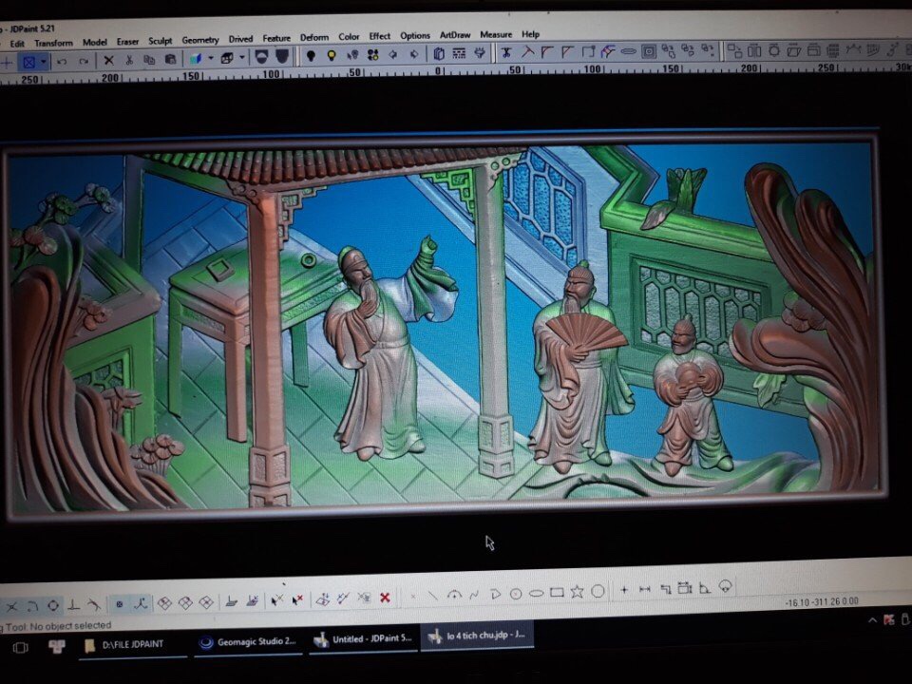This screenshot has width=912, height=684.
Task: Click the red X icon in bottom toolbar
Action: pyautogui.click(x=385, y=598)
